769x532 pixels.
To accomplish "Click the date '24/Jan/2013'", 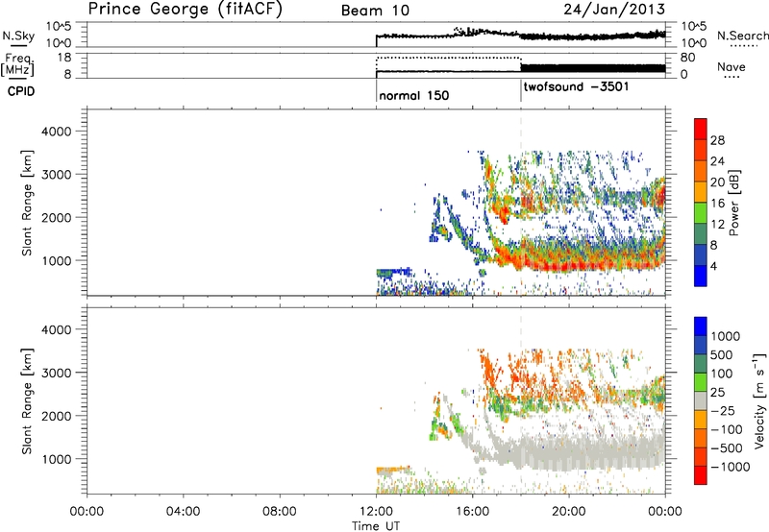I will pos(614,9).
